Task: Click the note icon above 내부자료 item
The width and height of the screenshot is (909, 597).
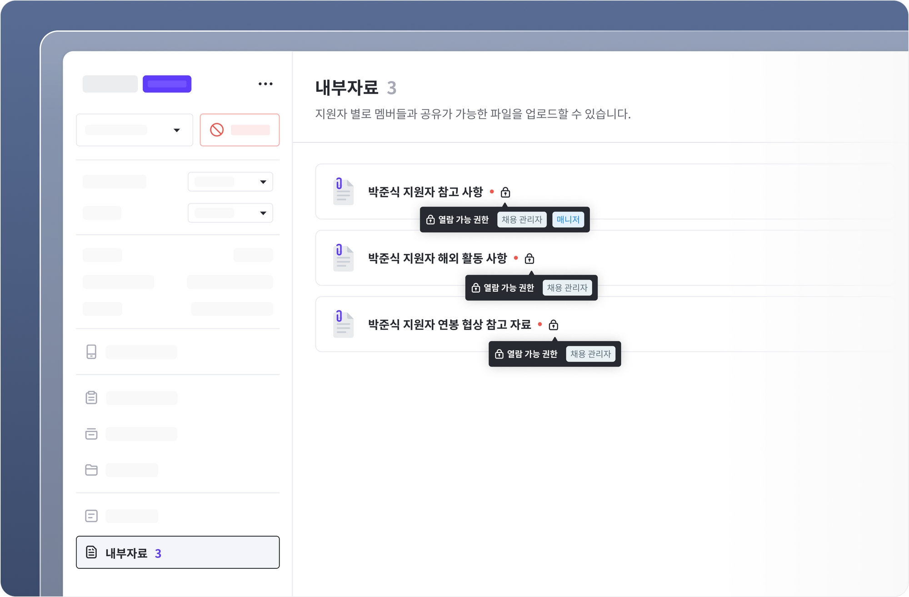Action: pyautogui.click(x=91, y=516)
